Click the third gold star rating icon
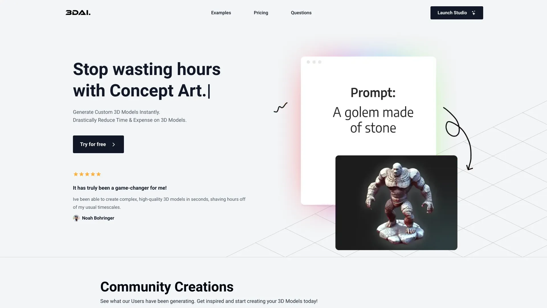Image resolution: width=547 pixels, height=308 pixels. [87, 174]
